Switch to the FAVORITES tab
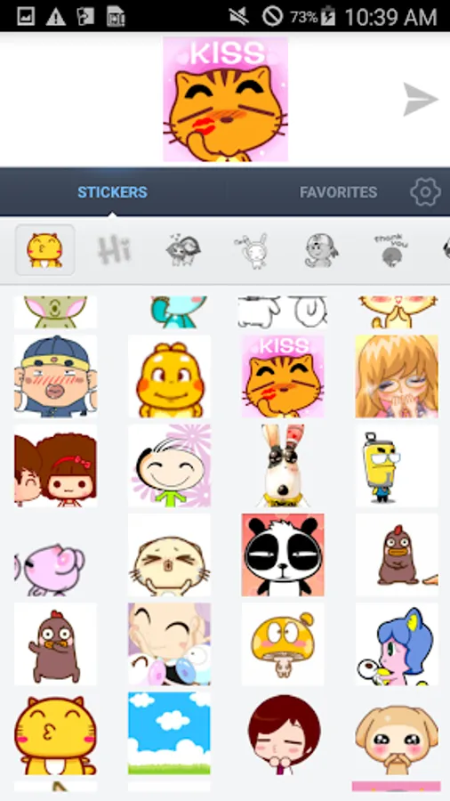This screenshot has width=450, height=801. [338, 192]
